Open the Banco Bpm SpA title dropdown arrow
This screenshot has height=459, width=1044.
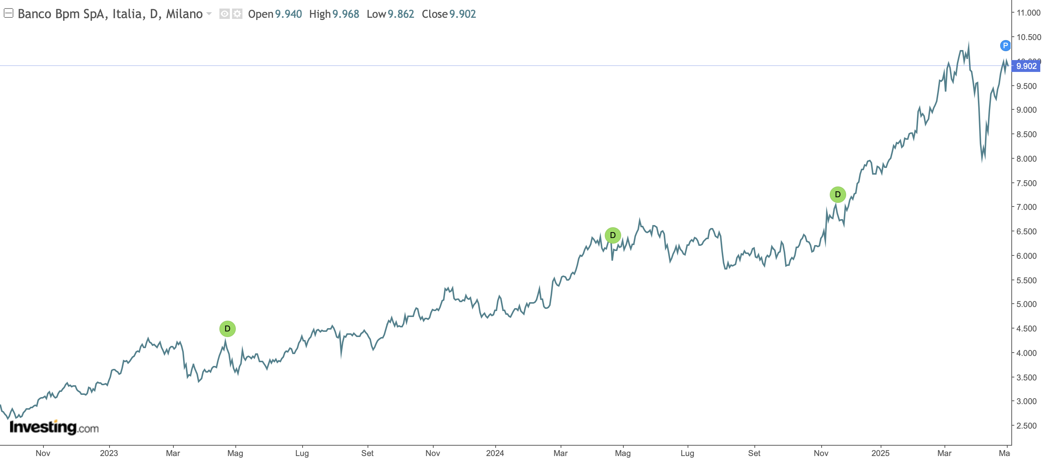(209, 14)
